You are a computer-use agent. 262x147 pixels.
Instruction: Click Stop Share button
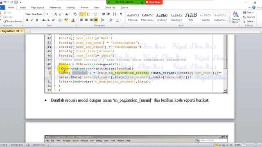pos(153,2)
